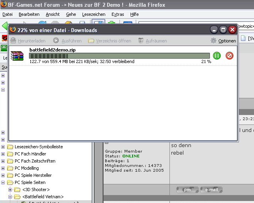Viewport: 254px width, 203px height.
Task: Cancel the battlefield2demo.zip download
Action: point(229,56)
